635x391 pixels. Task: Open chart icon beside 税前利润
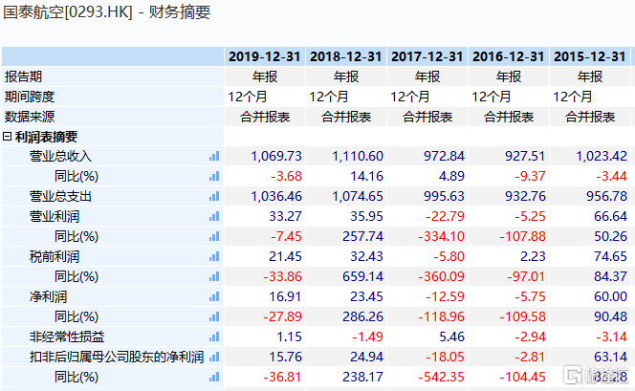[x=214, y=257]
